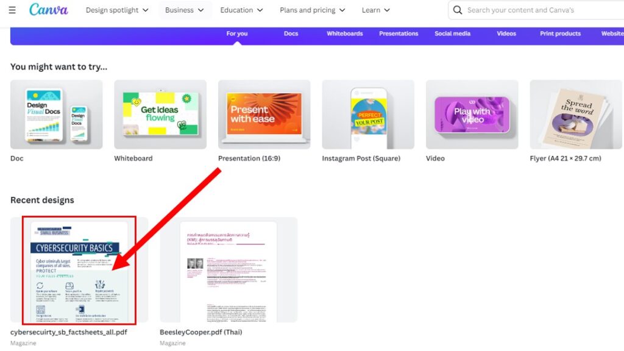The width and height of the screenshot is (624, 351).
Task: Switch to the Docs tab
Action: [x=291, y=34]
